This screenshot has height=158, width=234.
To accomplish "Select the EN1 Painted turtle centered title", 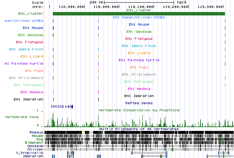I will coord(139,60).
